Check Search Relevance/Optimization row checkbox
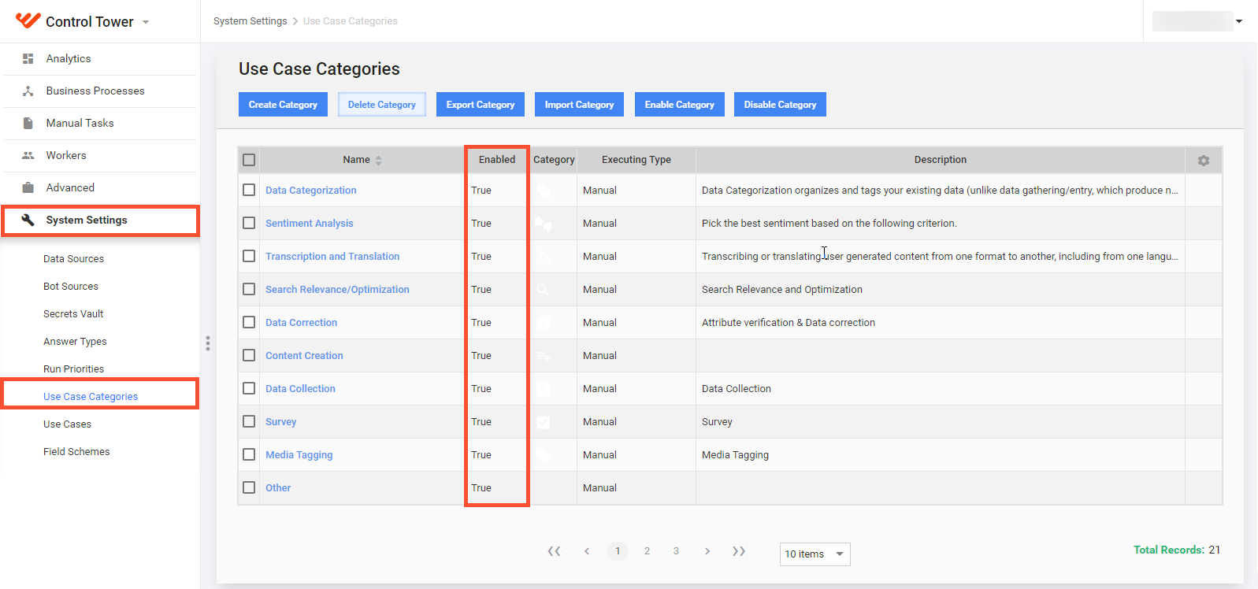The width and height of the screenshot is (1258, 589). pos(249,289)
